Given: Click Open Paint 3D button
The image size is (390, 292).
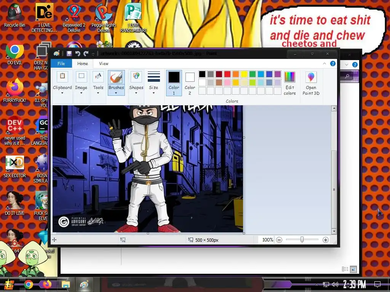Looking at the screenshot, I should tap(311, 83).
